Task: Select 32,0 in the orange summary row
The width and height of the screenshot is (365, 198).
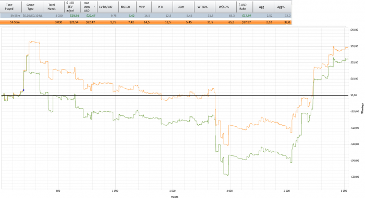Action: click(x=287, y=22)
